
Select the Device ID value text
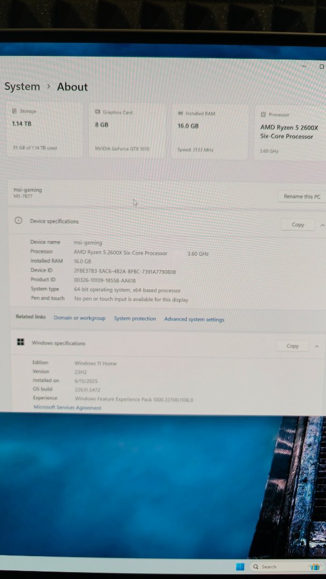tap(125, 271)
